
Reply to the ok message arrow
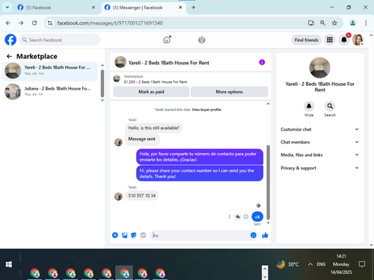point(238,217)
